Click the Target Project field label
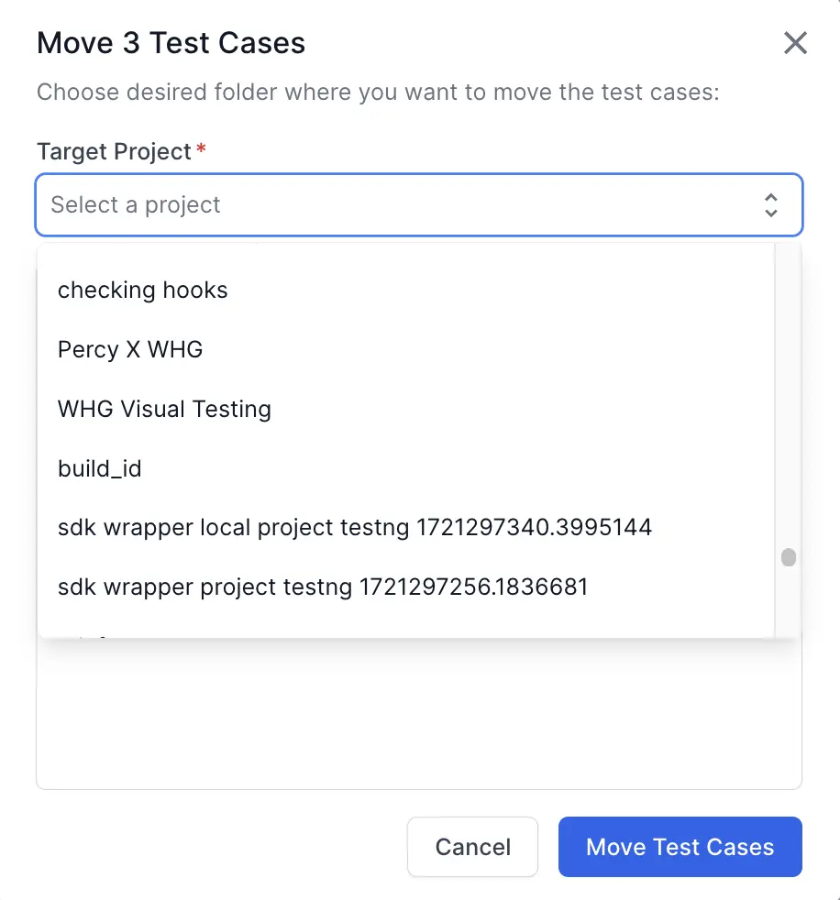Screen dimensions: 840x900 tap(114, 151)
